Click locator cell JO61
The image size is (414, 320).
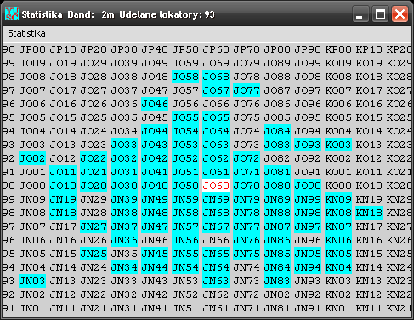(216, 172)
